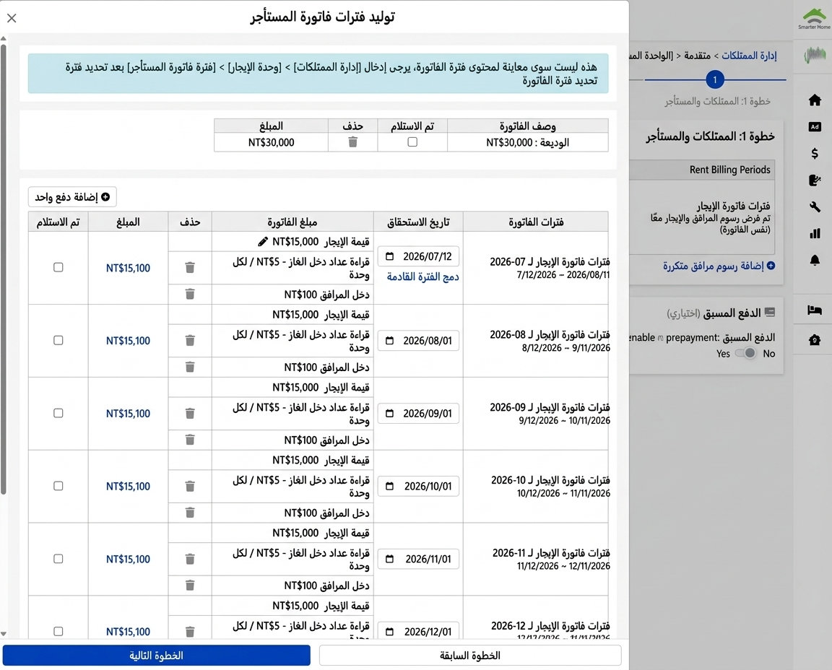This screenshot has width=832, height=670.
Task: Delete utilities income NT$100 in 2026-10 period
Action: click(x=190, y=513)
